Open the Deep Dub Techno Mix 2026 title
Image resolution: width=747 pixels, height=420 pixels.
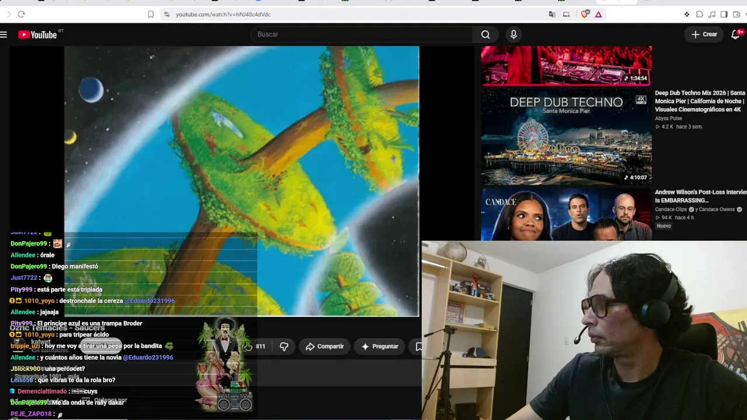point(700,101)
